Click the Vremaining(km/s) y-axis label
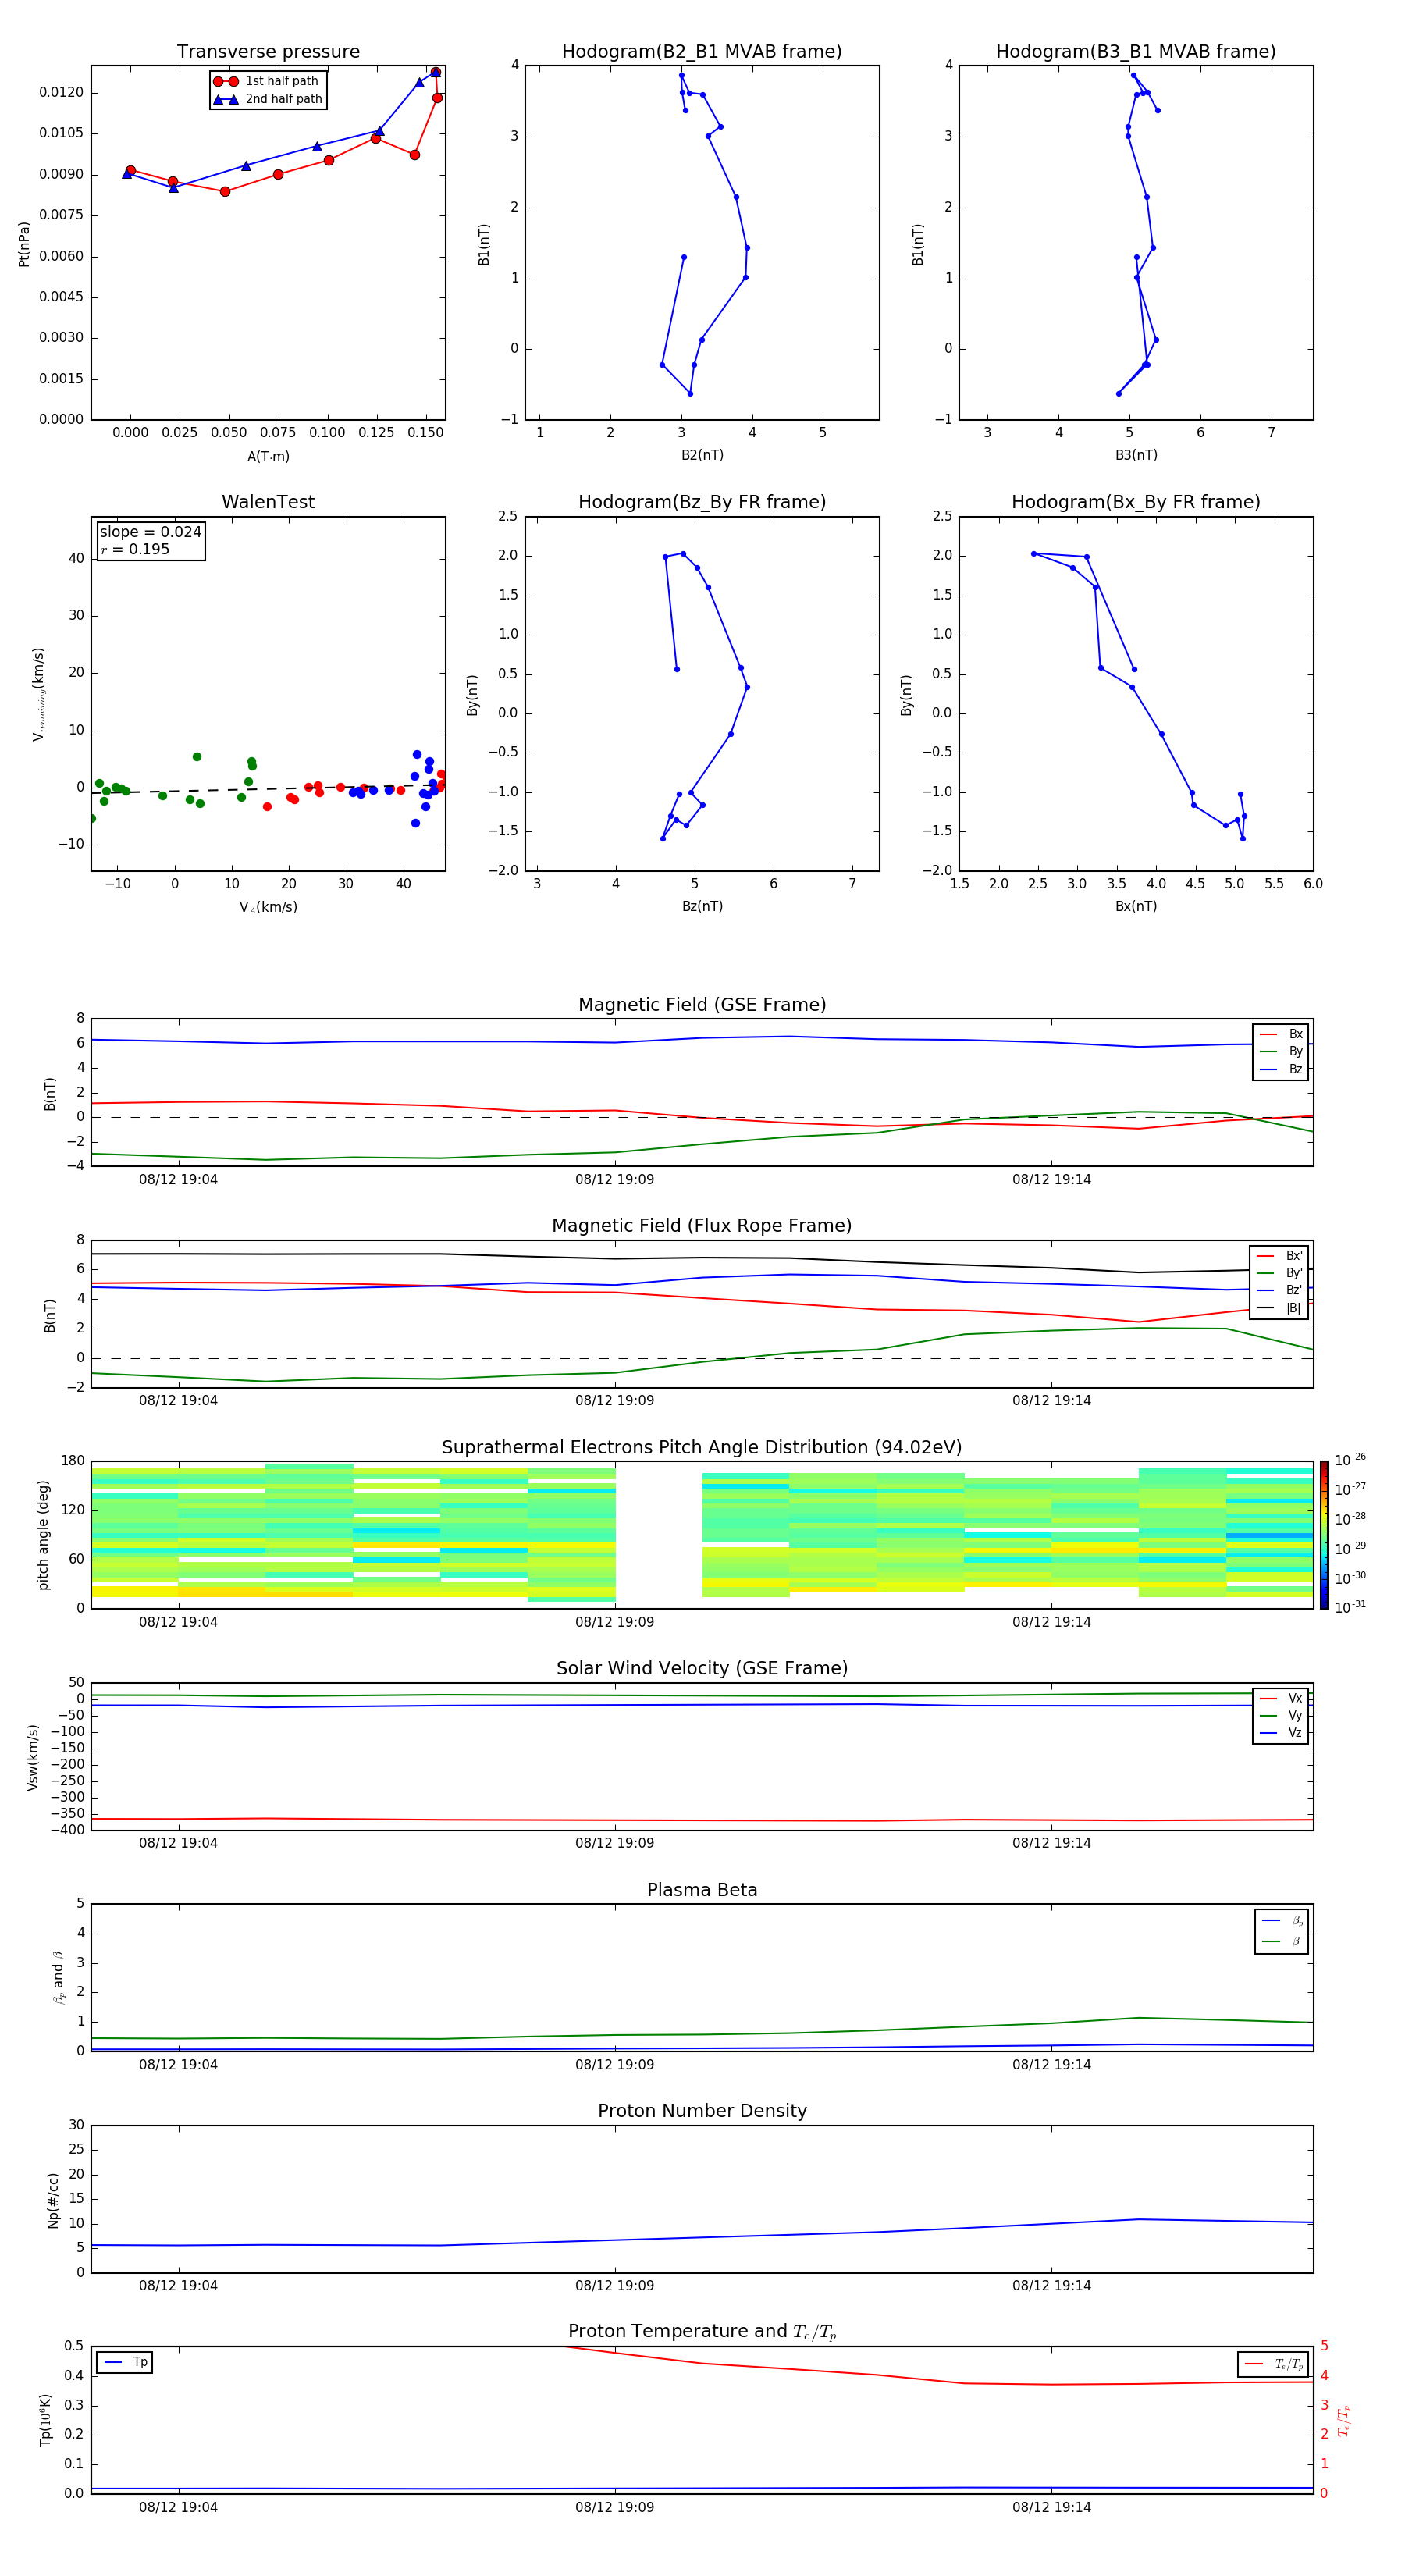 (38, 694)
